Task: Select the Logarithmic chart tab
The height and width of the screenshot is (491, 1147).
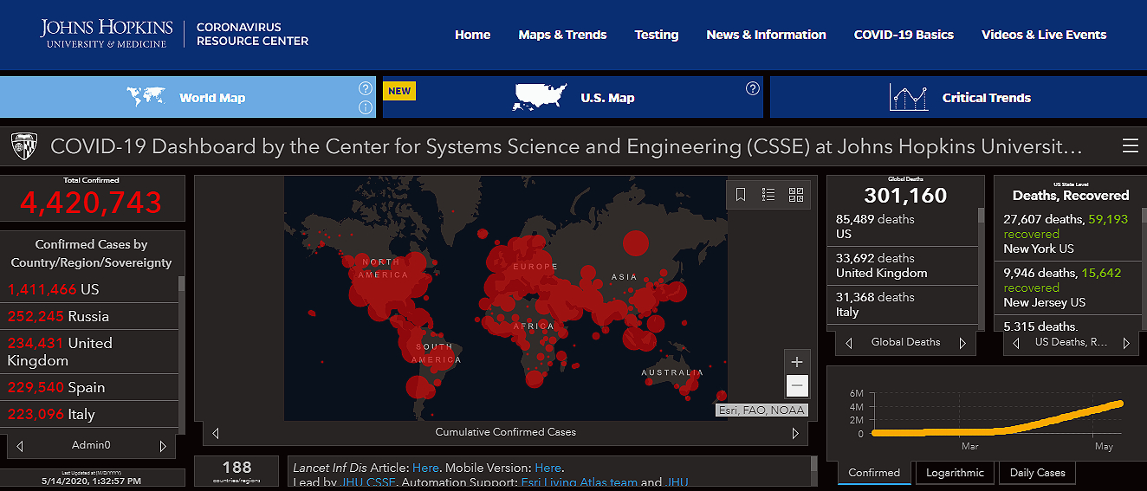Action: (955, 473)
